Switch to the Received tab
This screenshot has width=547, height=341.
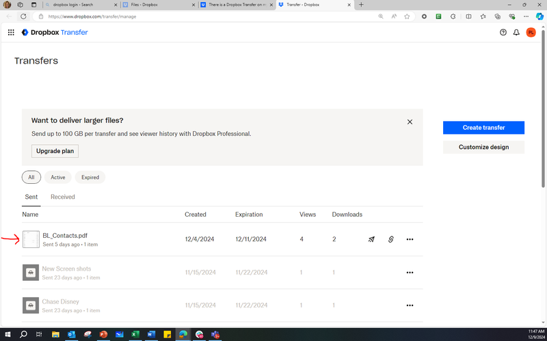point(63,197)
